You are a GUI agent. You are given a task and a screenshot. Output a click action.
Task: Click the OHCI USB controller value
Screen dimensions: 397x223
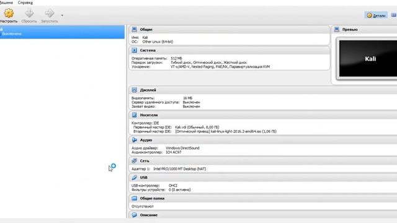173,186
